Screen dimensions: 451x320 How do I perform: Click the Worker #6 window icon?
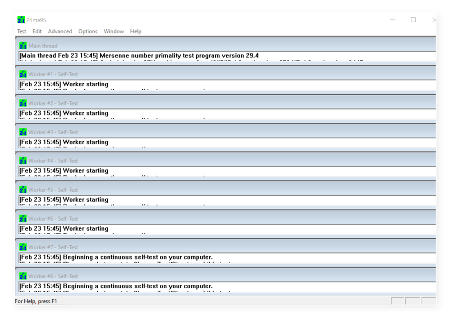click(x=23, y=218)
